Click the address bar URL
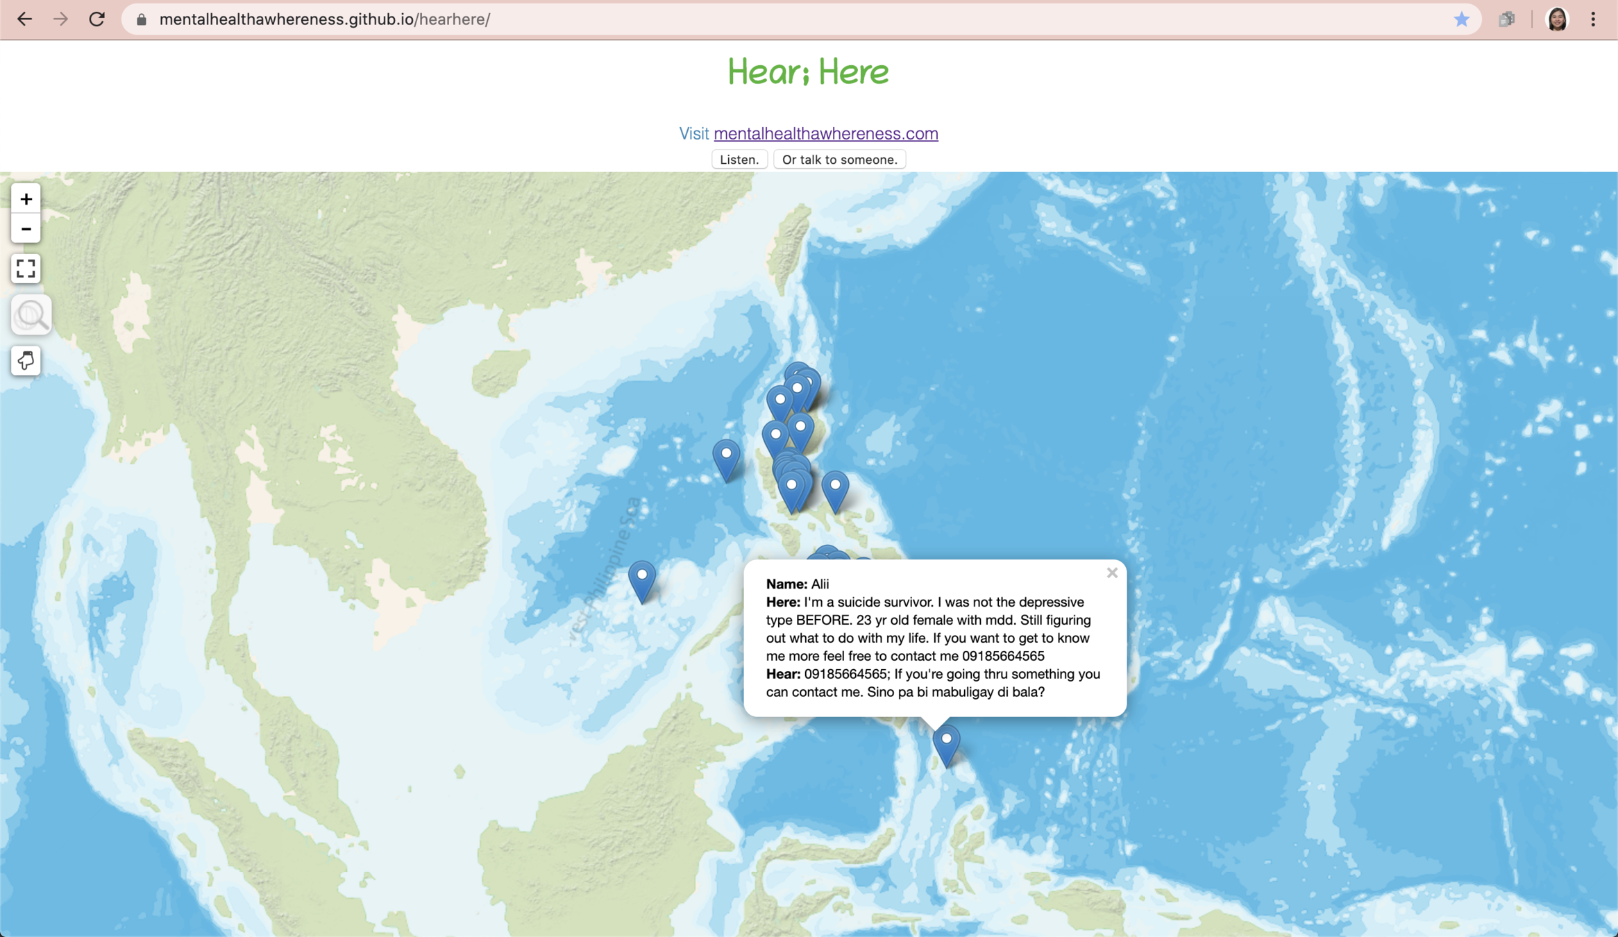1618x937 pixels. 324,19
